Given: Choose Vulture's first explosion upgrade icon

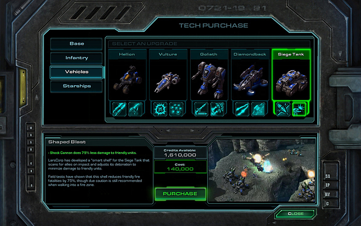Looking at the screenshot, I should tap(160, 109).
